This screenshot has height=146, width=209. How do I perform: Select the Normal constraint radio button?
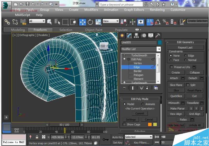185,60
